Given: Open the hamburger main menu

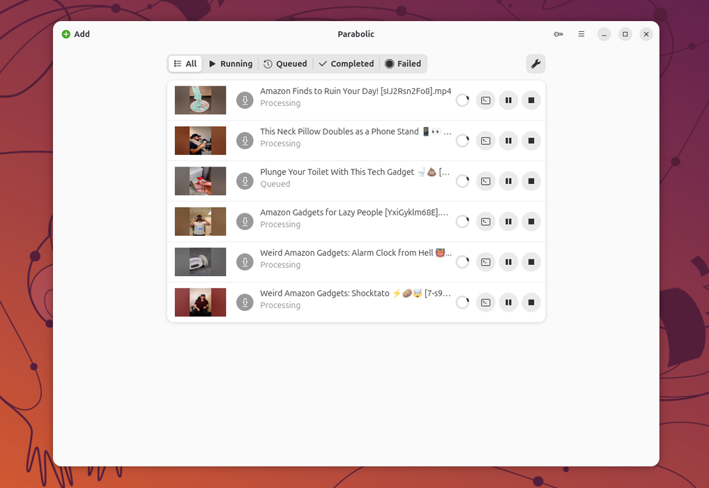Looking at the screenshot, I should click(x=581, y=34).
